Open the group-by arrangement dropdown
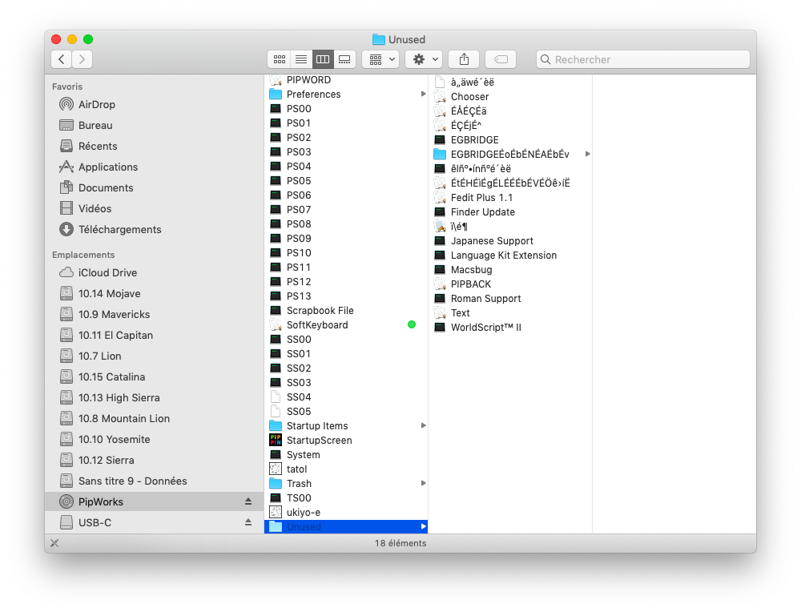Image resolution: width=801 pixels, height=612 pixels. pos(380,59)
